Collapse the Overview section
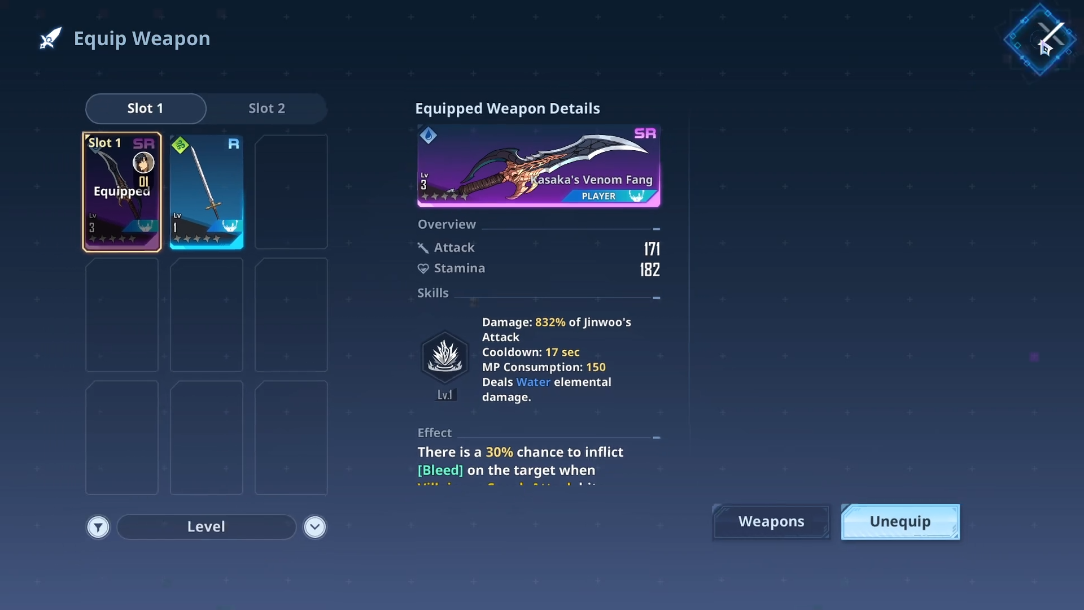Screen dimensions: 1084x610 656,229
